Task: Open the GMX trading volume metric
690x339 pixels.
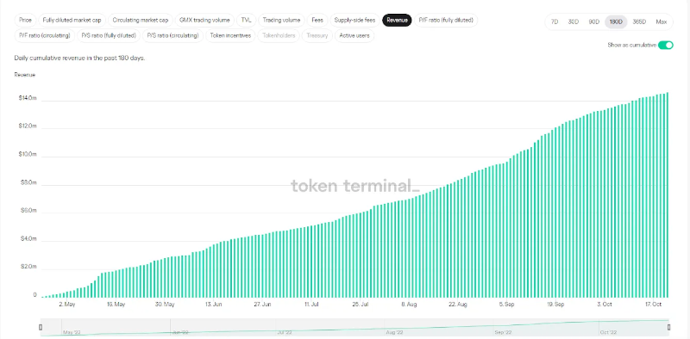Action: tap(204, 20)
